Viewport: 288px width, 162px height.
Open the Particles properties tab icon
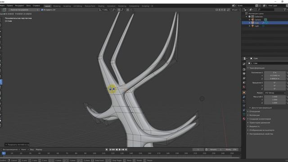tap(244, 101)
